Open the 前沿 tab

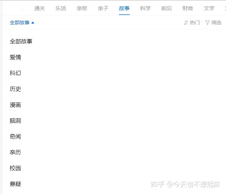point(166,8)
